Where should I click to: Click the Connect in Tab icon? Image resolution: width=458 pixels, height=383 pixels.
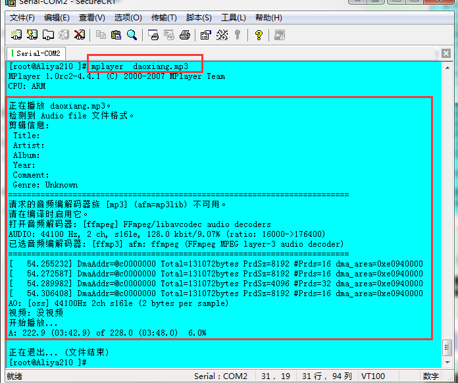click(x=48, y=35)
